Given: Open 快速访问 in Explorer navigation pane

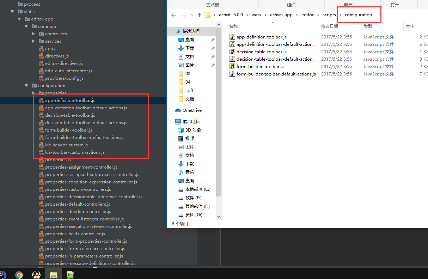Looking at the screenshot, I should point(191,31).
